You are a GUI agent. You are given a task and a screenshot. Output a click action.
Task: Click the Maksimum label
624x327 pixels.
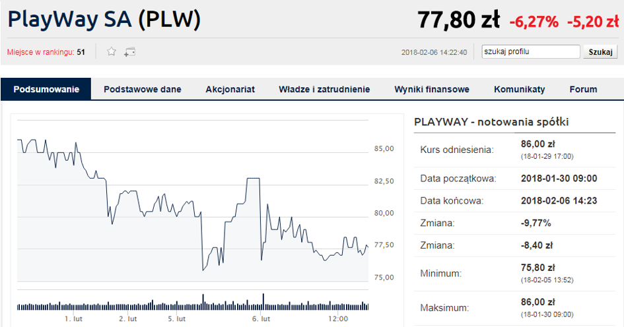click(x=444, y=308)
